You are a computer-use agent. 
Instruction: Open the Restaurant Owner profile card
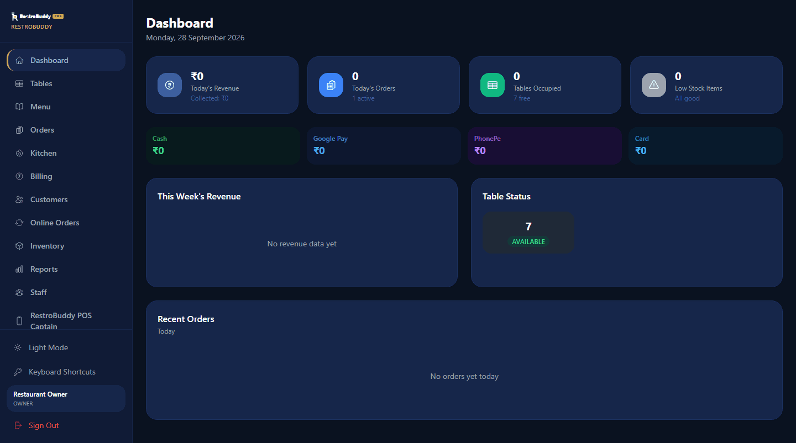[x=66, y=398]
